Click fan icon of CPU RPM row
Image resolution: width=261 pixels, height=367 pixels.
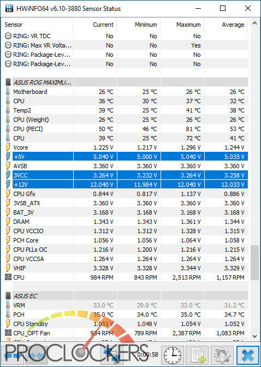(8, 277)
